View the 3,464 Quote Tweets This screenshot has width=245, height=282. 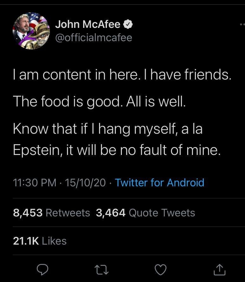(x=145, y=213)
